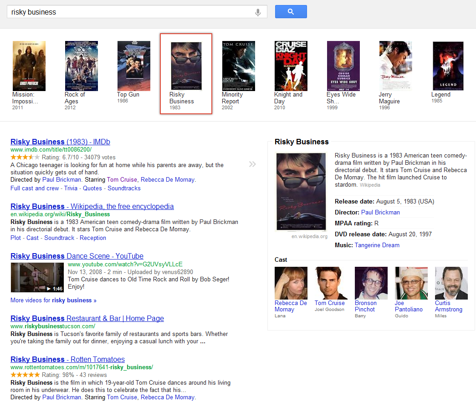476x402 pixels.
Task: Open Rebecca De Mornay cast name link
Action: click(291, 306)
